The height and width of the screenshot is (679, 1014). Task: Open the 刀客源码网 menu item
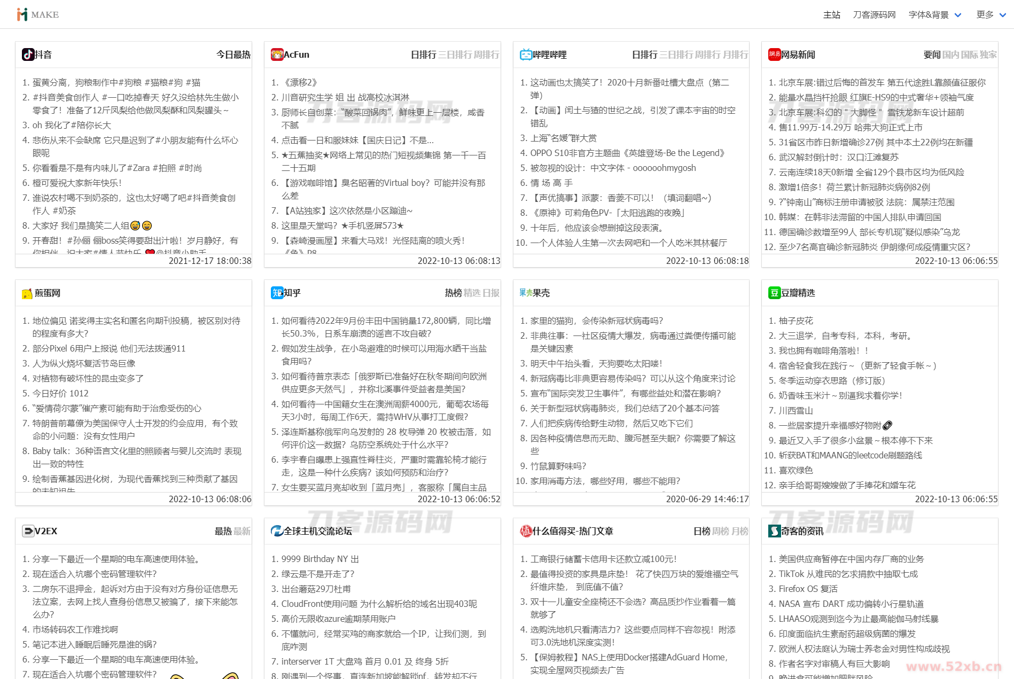pos(873,14)
